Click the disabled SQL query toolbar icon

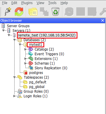[69, 12]
